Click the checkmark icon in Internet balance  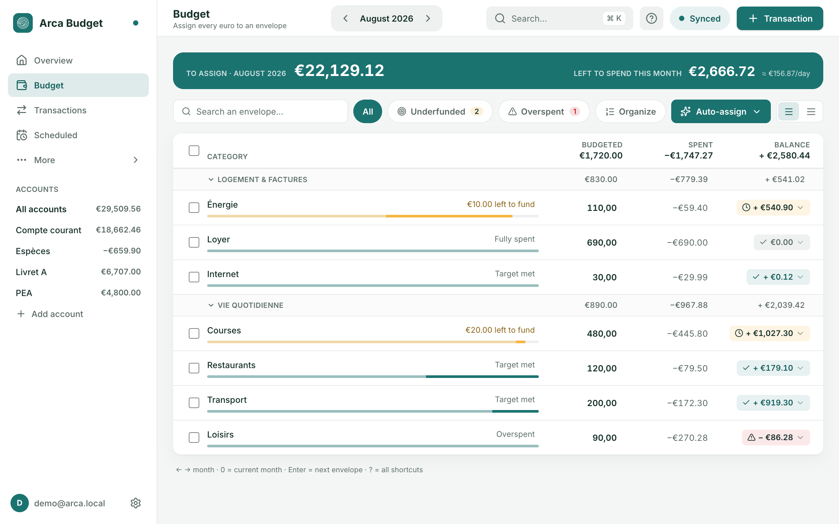pyautogui.click(x=756, y=276)
